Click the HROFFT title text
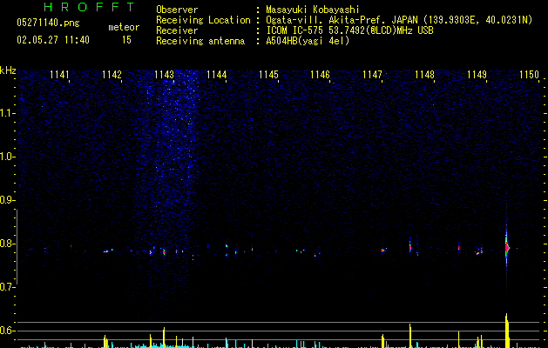 point(89,7)
